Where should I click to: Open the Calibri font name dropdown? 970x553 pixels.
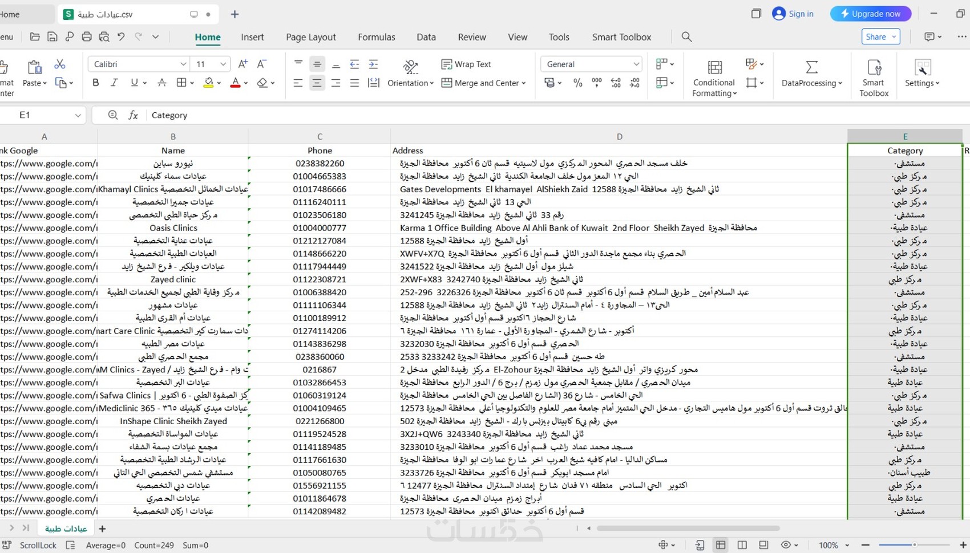pos(183,64)
